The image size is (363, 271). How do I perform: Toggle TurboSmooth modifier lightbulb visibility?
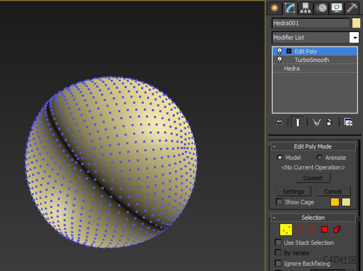[x=280, y=60]
